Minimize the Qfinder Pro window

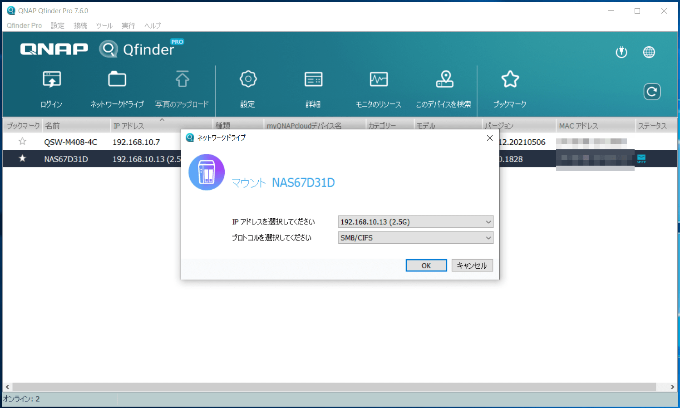[x=611, y=11]
